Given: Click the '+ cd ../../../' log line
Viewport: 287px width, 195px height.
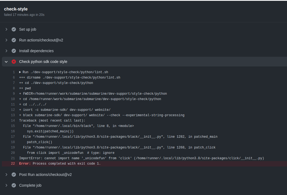Looking at the screenshot, I should (x=33, y=105).
